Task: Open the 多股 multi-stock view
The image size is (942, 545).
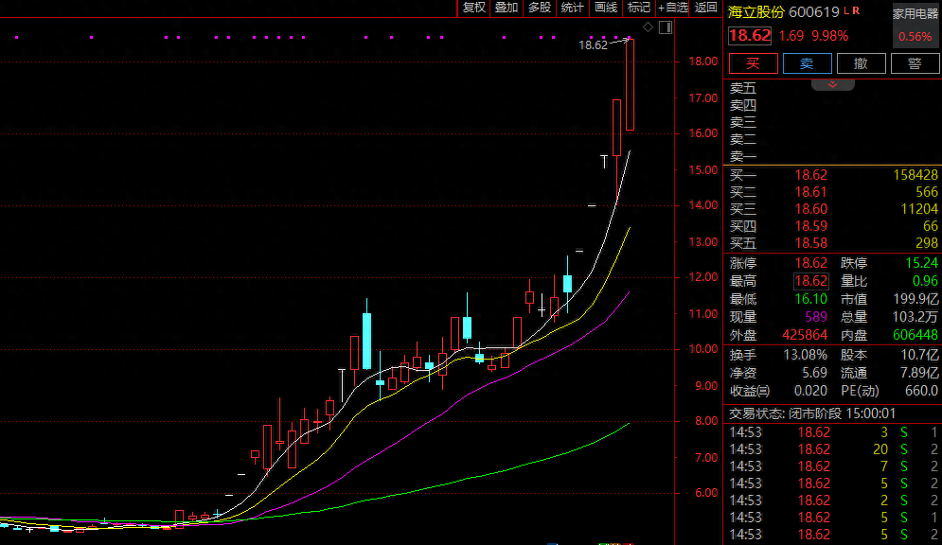Action: coord(539,8)
